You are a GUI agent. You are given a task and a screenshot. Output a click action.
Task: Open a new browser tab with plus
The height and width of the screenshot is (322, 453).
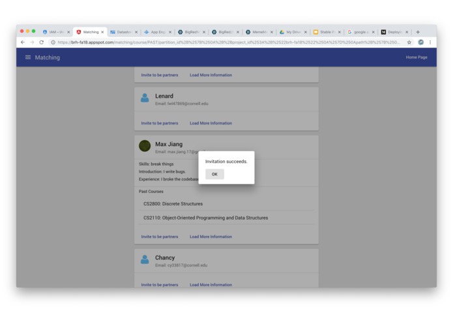tap(418, 32)
